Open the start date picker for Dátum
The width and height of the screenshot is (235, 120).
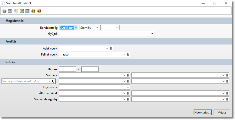[x=74, y=69]
